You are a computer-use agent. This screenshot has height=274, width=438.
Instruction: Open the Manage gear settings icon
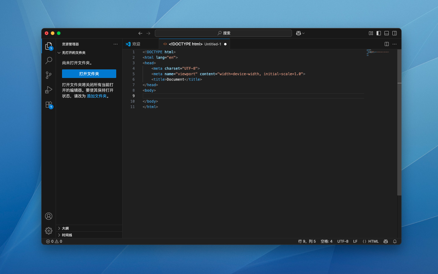(49, 231)
